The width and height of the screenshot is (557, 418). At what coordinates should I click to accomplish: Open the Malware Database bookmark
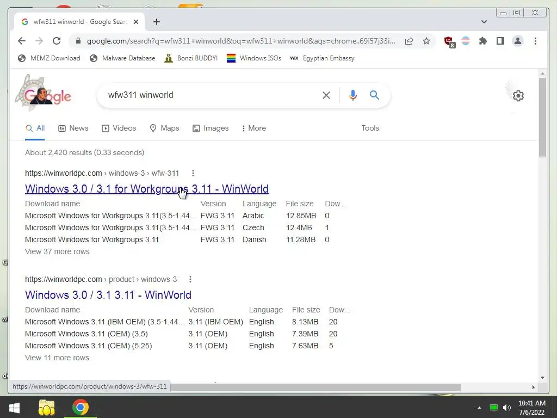pos(122,58)
